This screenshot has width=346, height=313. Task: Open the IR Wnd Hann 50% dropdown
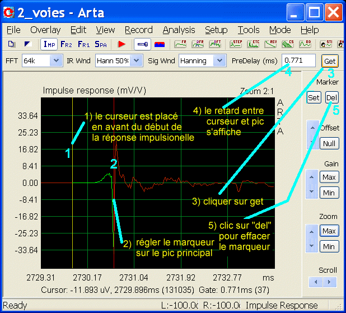[119, 60]
